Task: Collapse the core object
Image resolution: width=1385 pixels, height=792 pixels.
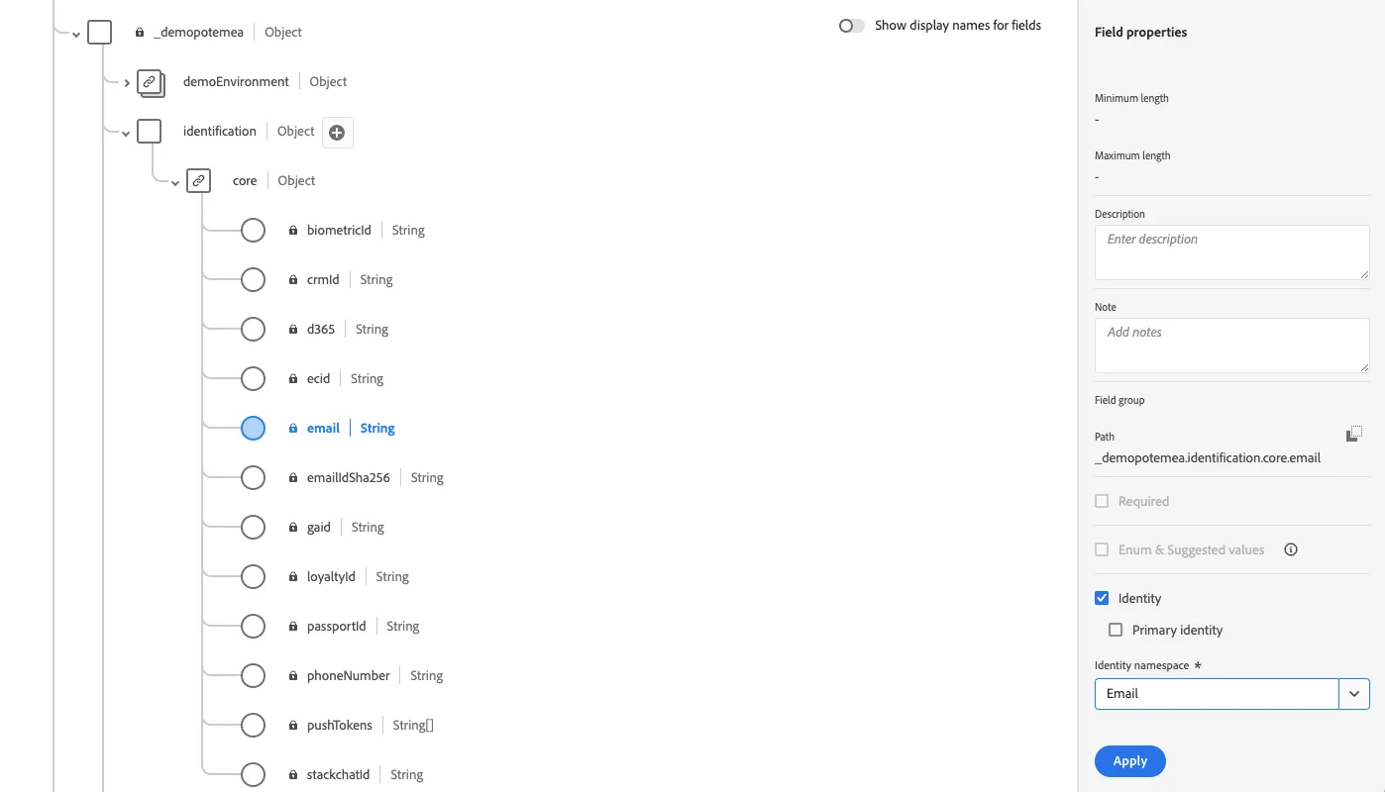Action: pyautogui.click(x=175, y=183)
